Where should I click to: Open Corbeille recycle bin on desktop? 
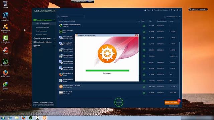[5, 4]
